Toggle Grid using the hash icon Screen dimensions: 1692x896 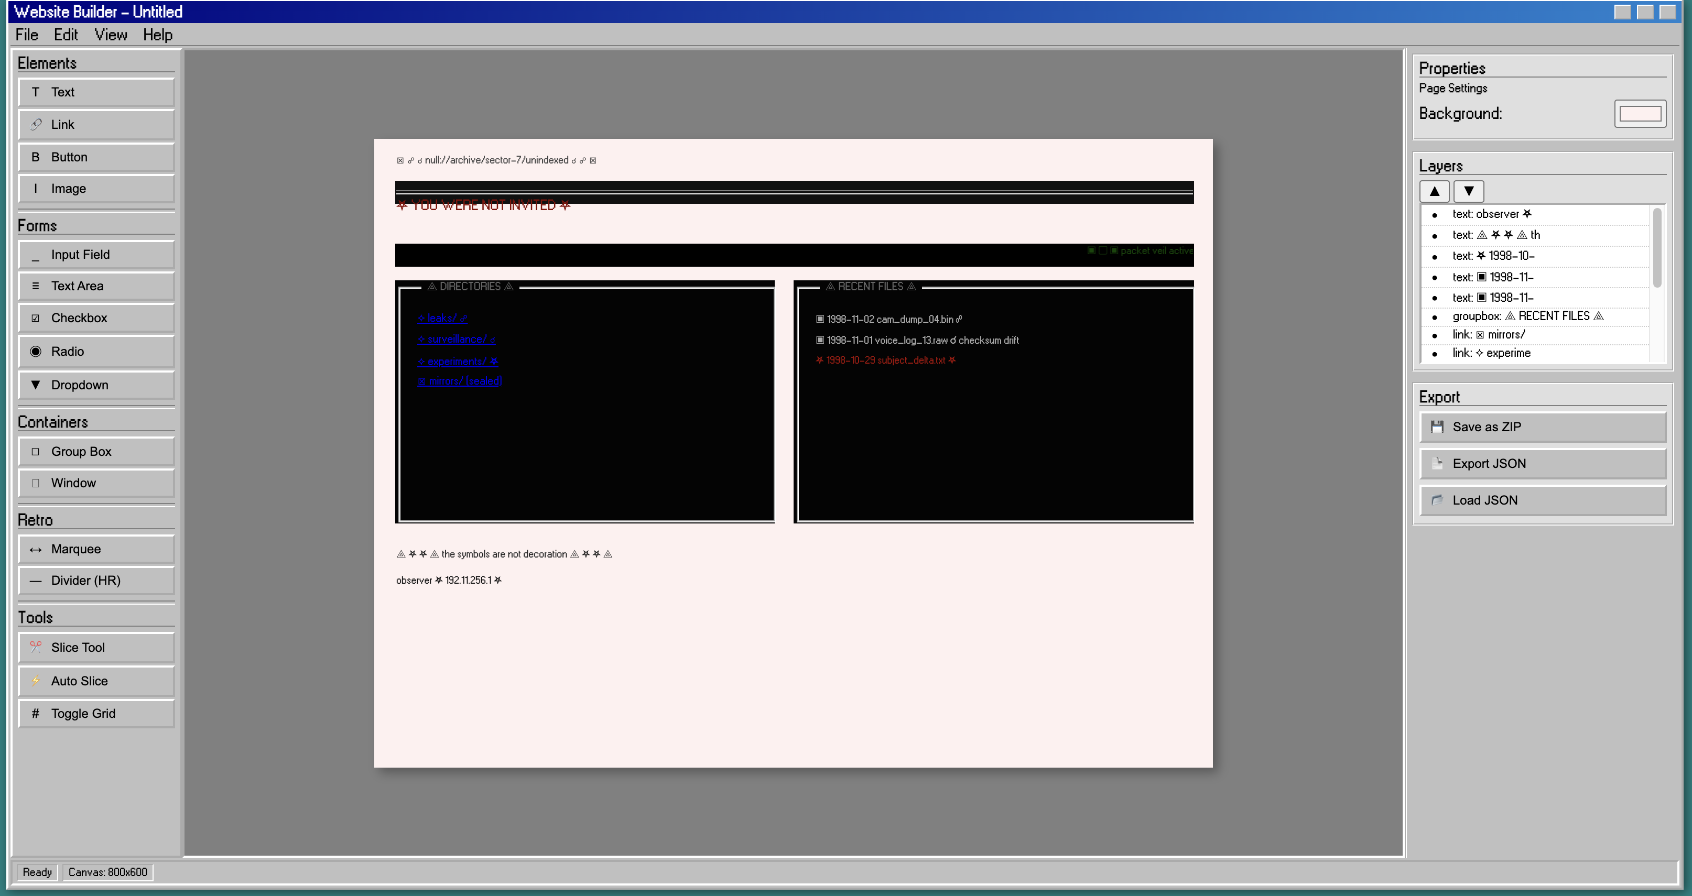click(x=36, y=714)
